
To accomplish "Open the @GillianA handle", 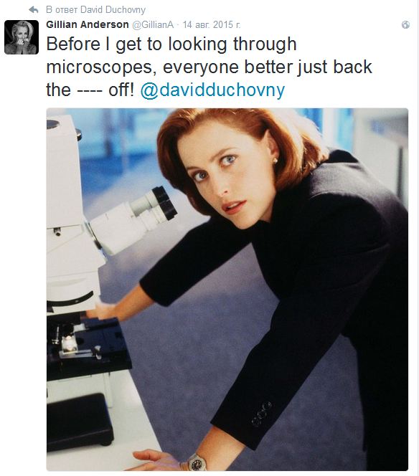I will 153,24.
